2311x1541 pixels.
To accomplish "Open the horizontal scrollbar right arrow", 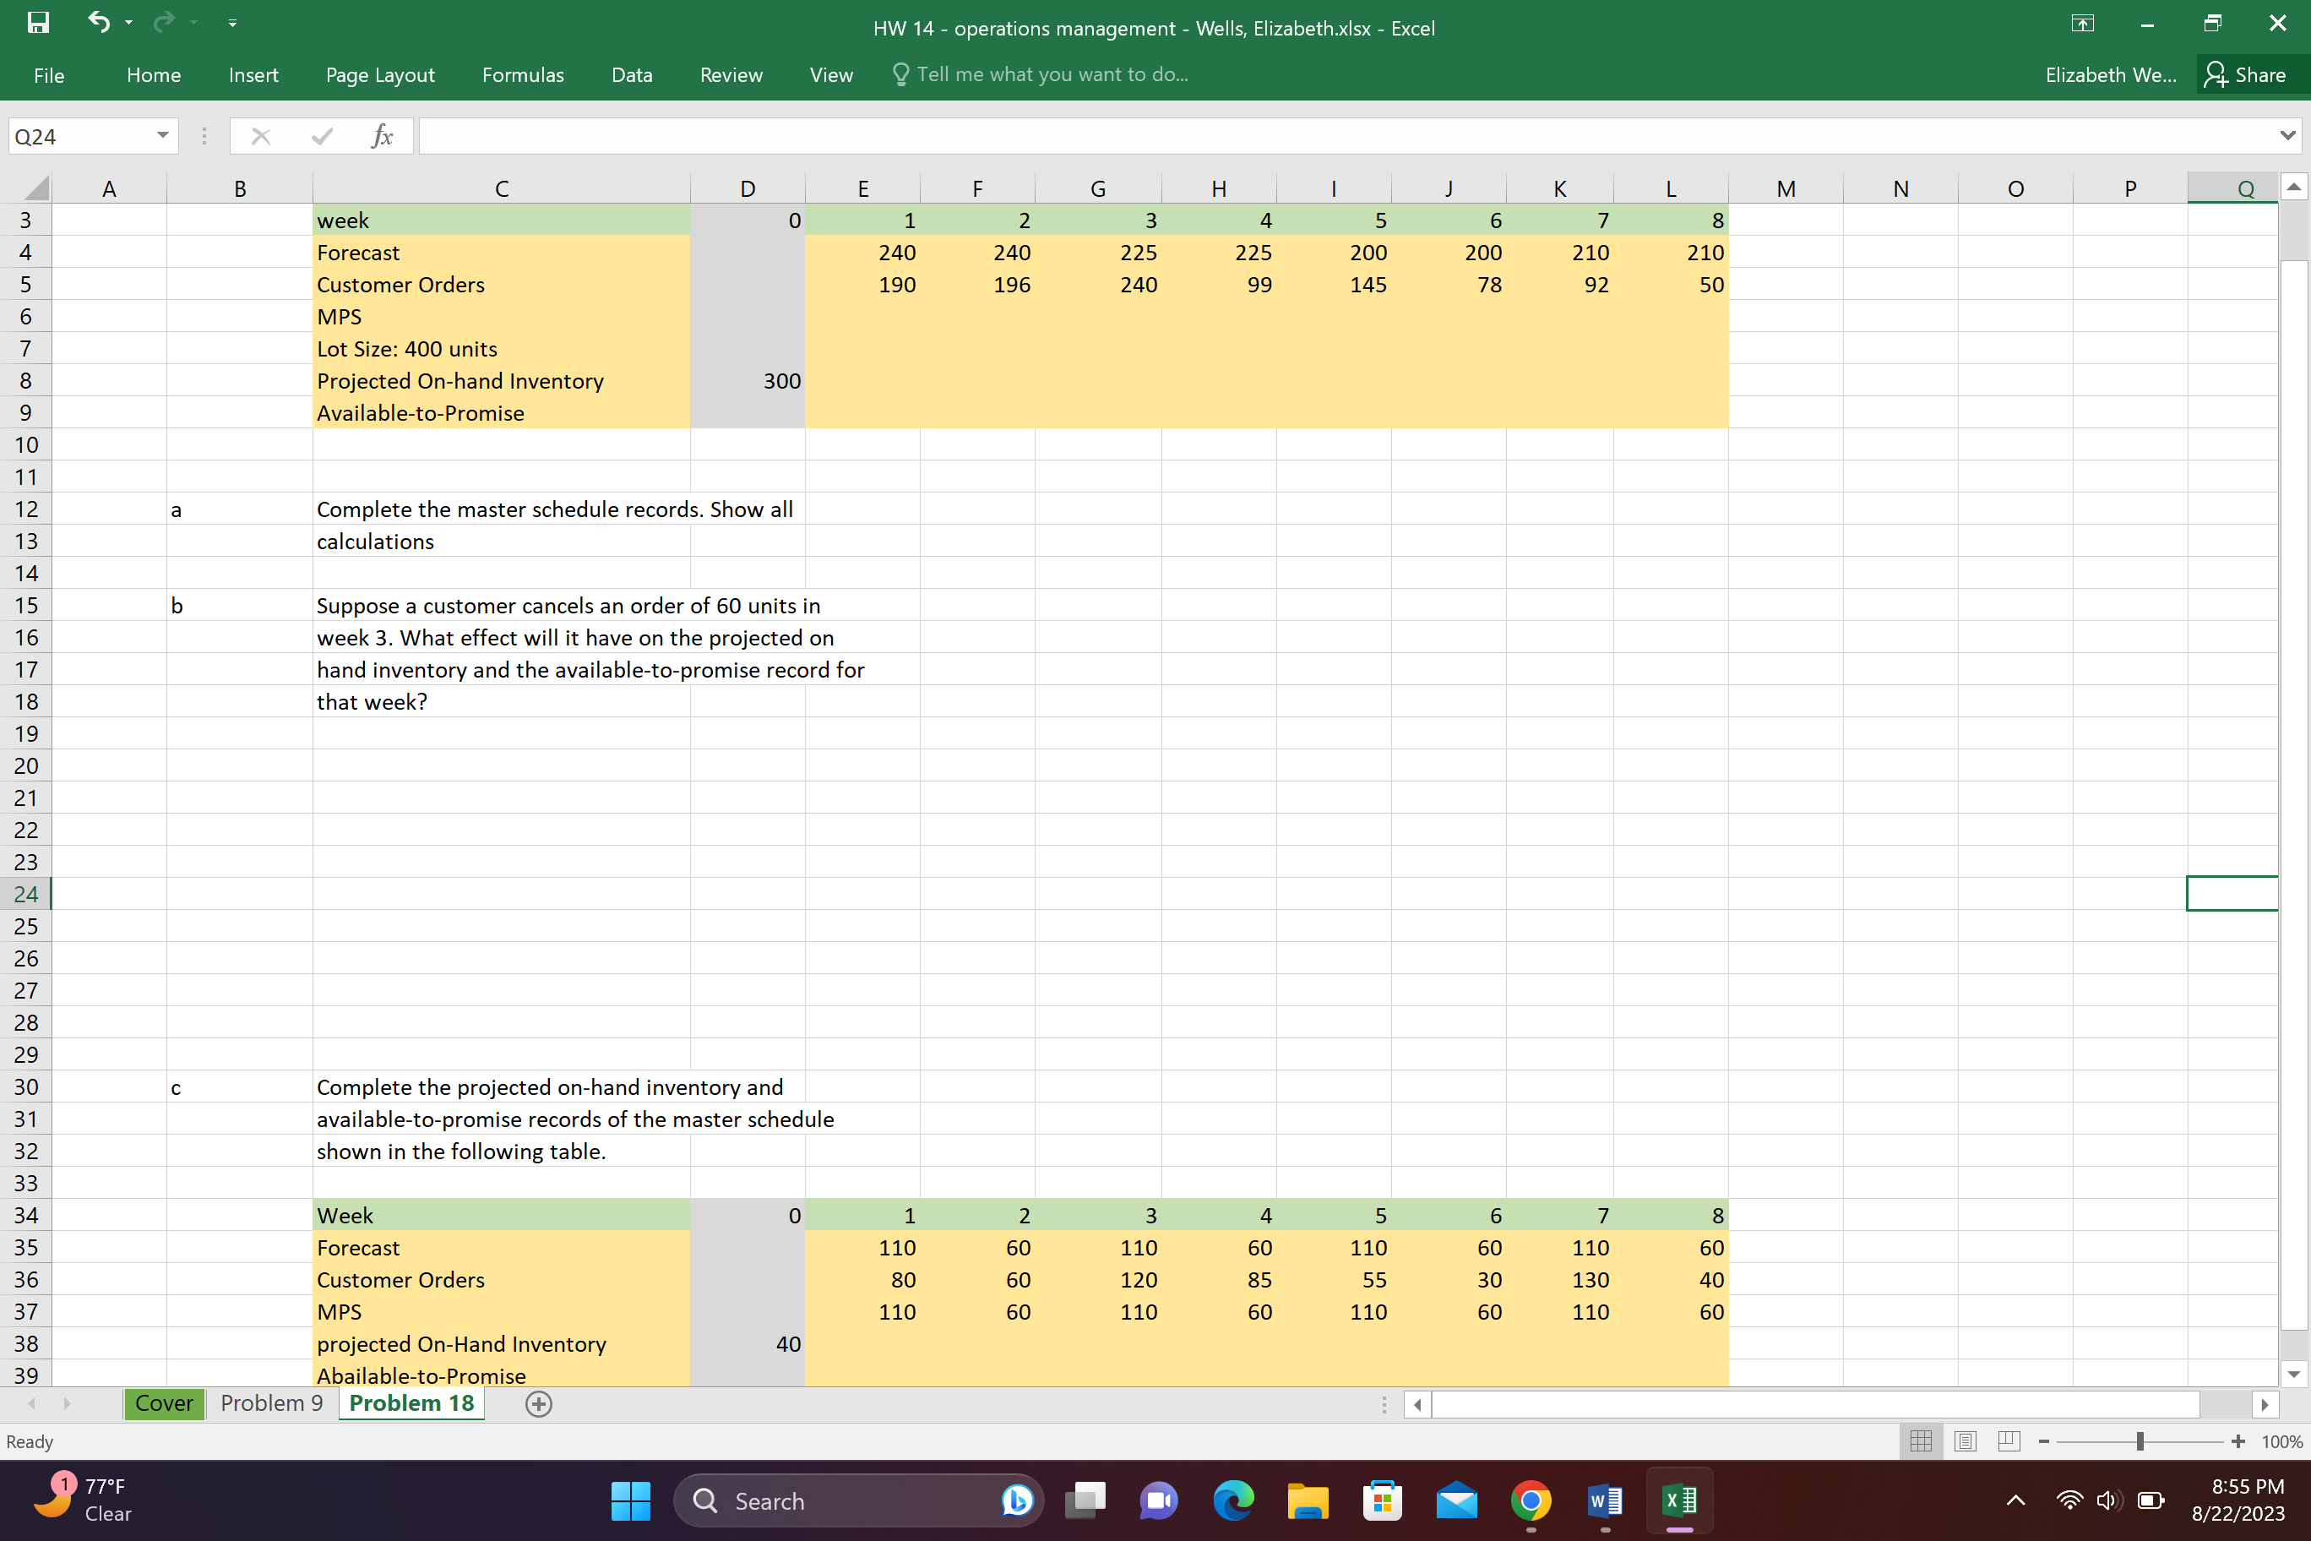I will pos(2265,1404).
